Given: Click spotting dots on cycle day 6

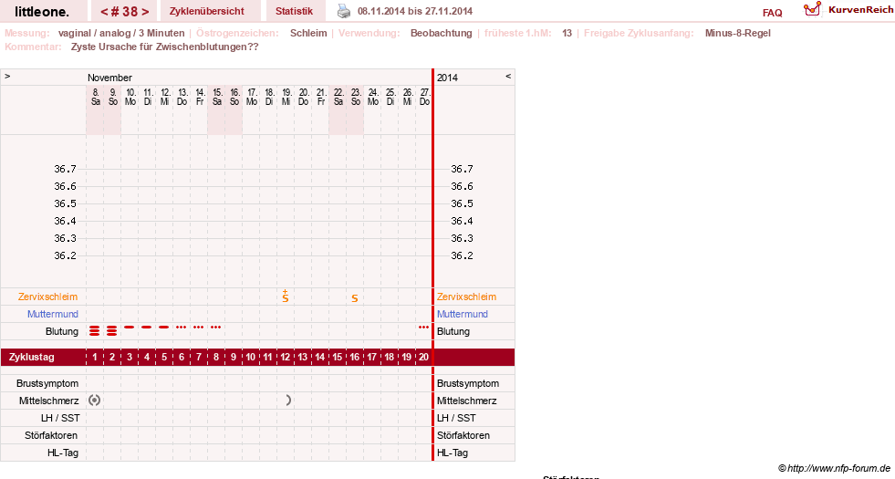Looking at the screenshot, I should tap(182, 328).
